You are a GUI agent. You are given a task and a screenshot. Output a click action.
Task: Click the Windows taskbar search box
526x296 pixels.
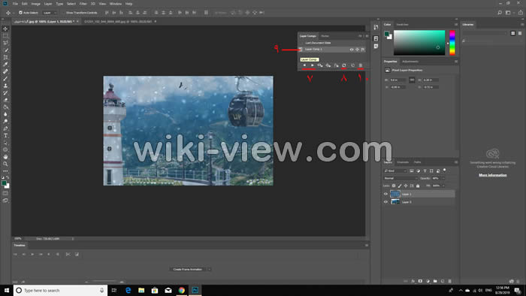(60, 290)
